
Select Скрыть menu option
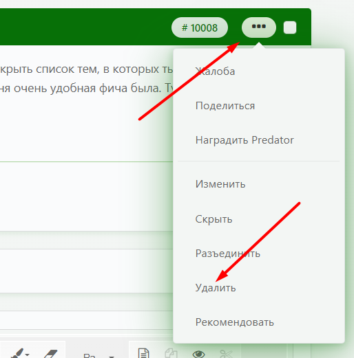214,219
